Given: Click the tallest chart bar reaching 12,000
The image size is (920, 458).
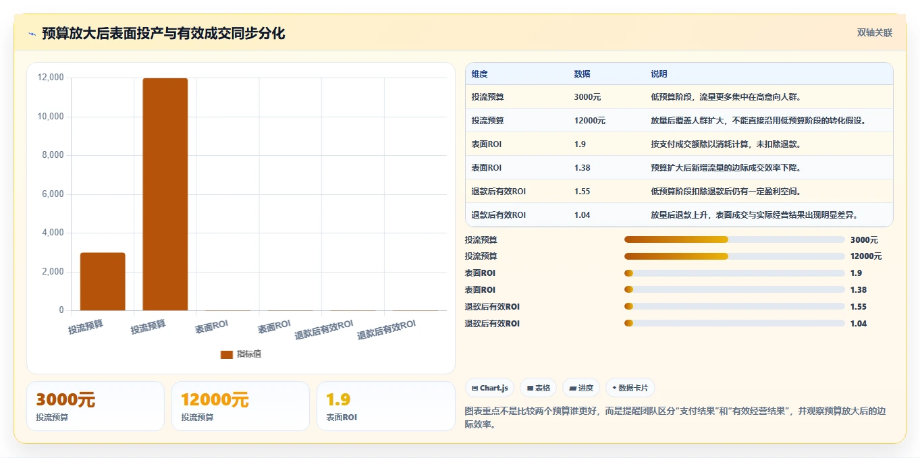Looking at the screenshot, I should 165,194.
